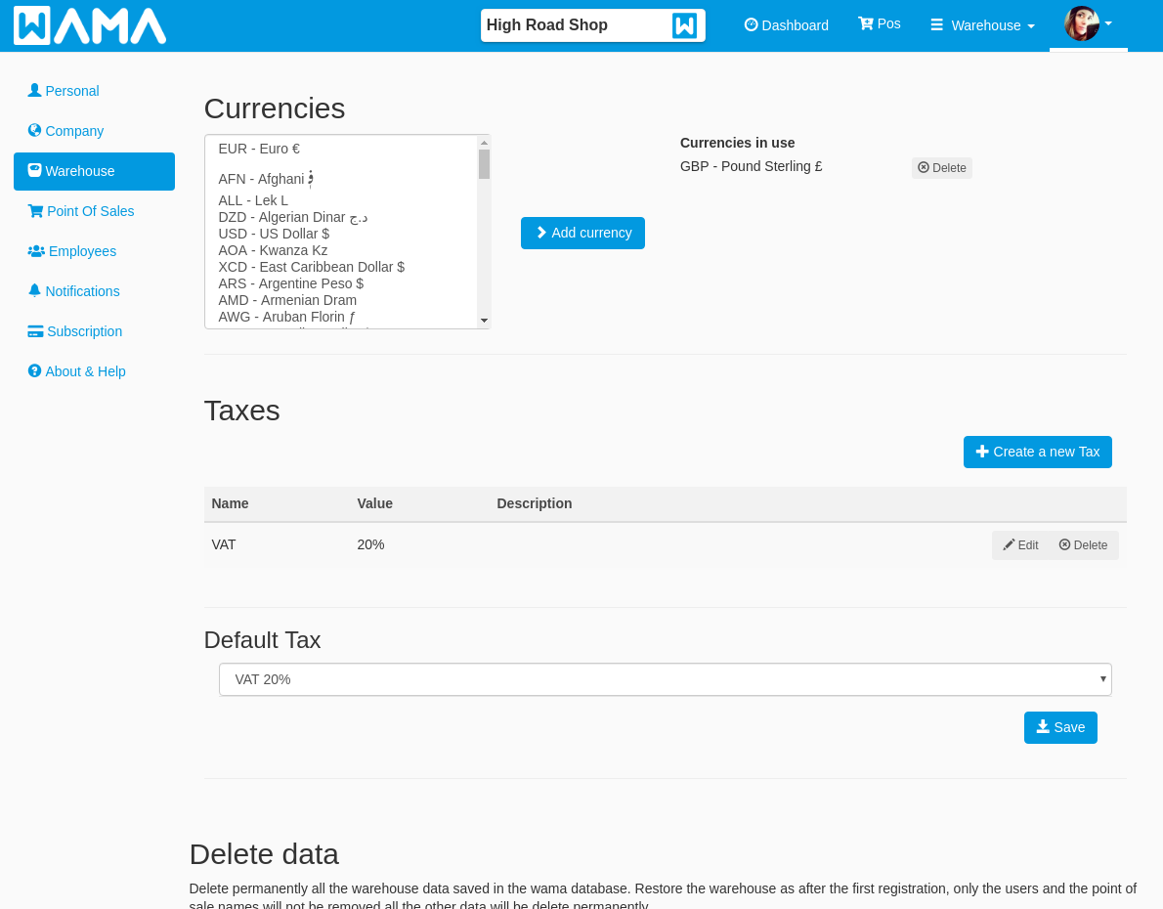Click the Subscription card icon
The image size is (1163, 909).
click(x=35, y=331)
